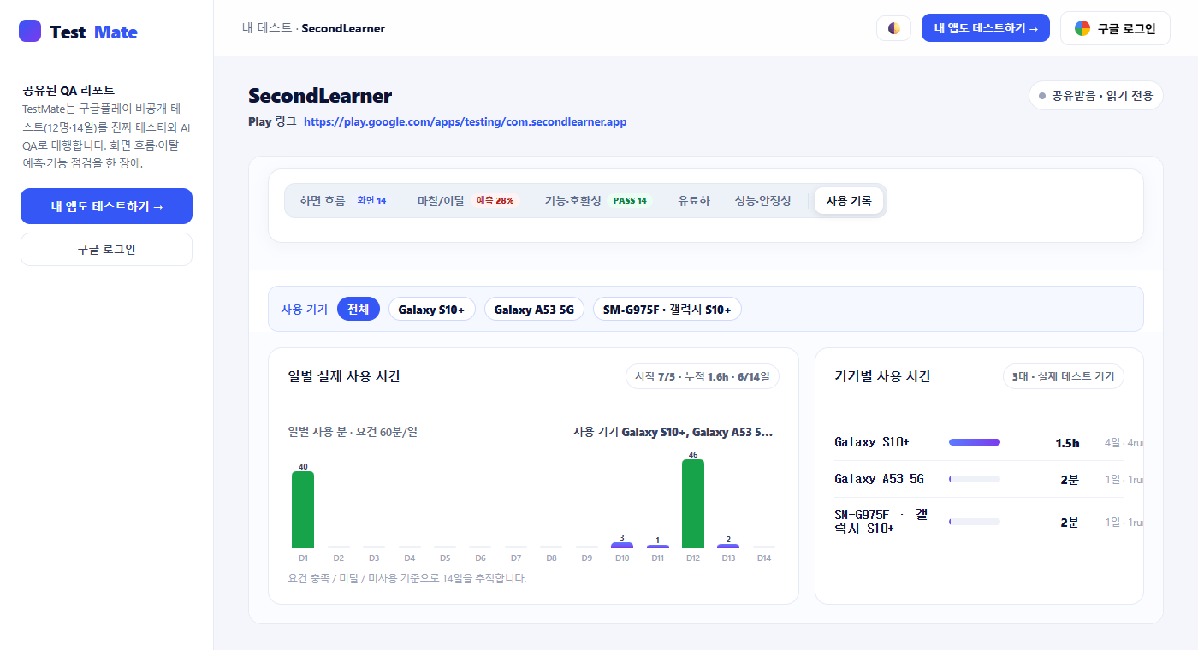The height and width of the screenshot is (650, 1198).
Task: Click the 1.5h usage value
Action: 1067,443
